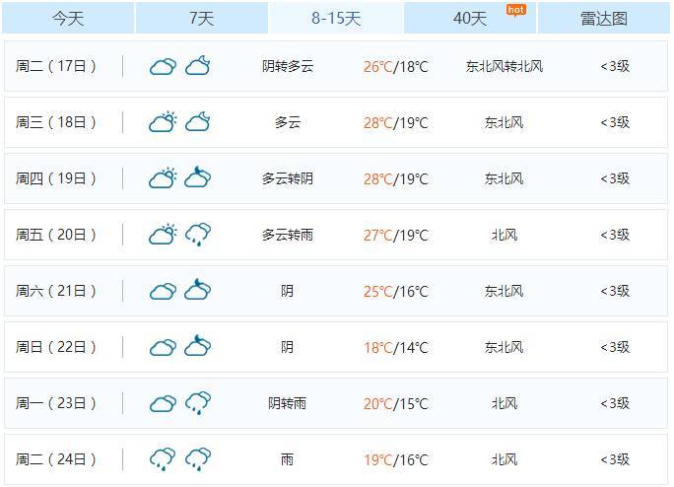Image resolution: width=674 pixels, height=487 pixels.
Task: Click 周六 (21日) daytime overcast icon
Action: 163,291
